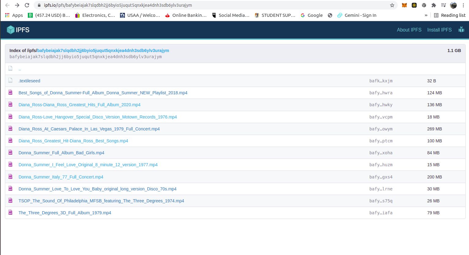Click the bafy…hwky hash link

(x=381, y=105)
